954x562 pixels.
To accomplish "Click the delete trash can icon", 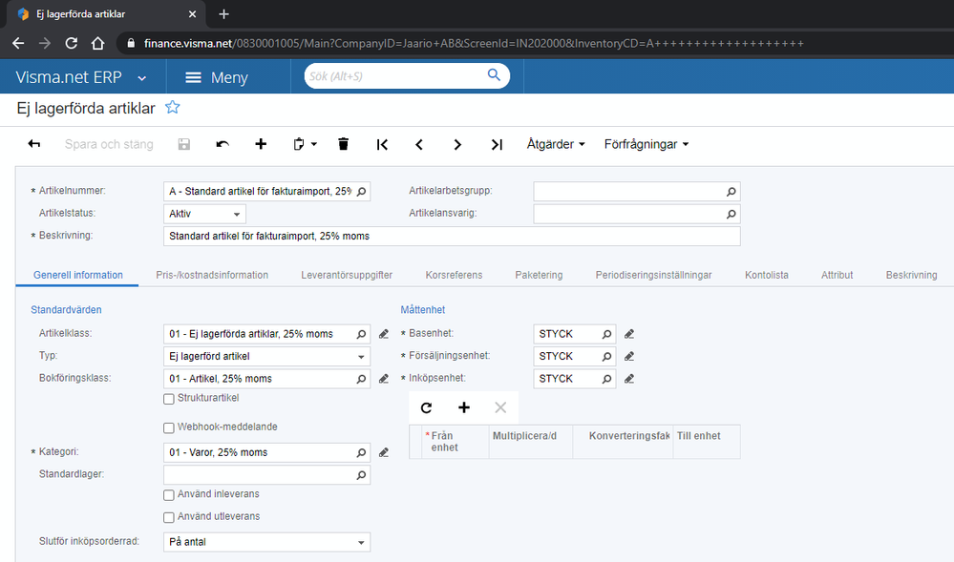I will tap(344, 144).
